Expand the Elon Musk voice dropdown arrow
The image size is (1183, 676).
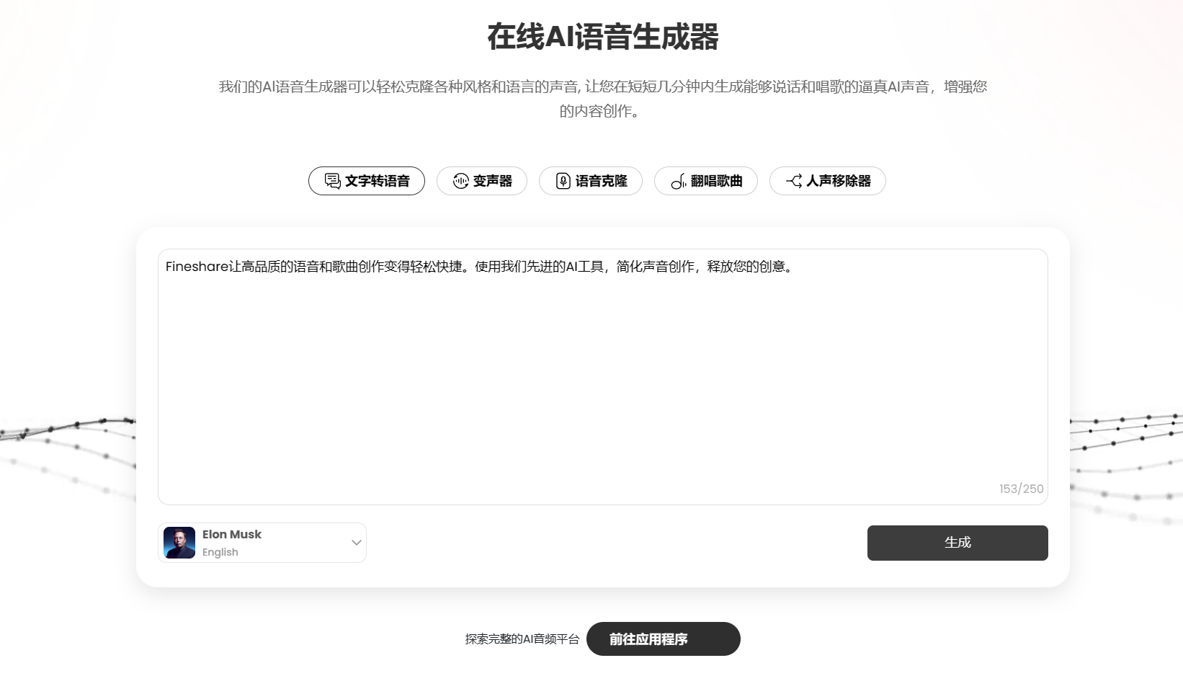pos(356,543)
